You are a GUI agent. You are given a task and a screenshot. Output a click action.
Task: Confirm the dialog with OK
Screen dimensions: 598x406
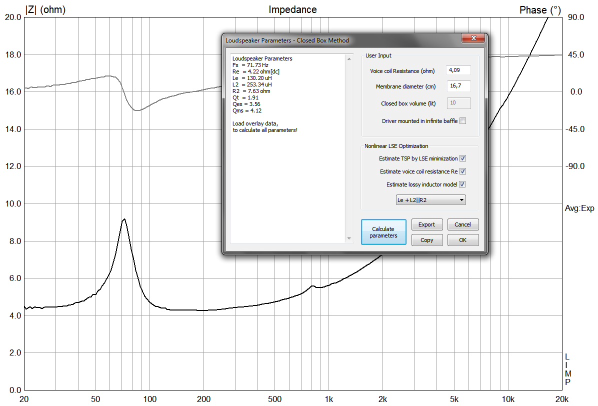point(462,240)
